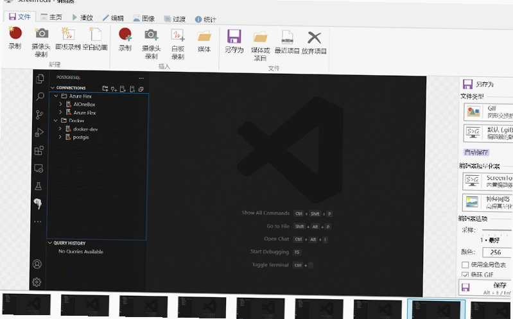Insert a new recording from the 插入 group

(x=125, y=40)
